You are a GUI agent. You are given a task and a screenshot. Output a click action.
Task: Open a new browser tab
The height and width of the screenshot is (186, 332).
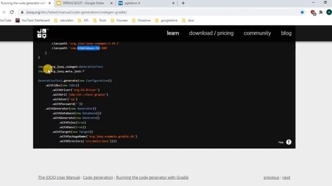point(183,3)
